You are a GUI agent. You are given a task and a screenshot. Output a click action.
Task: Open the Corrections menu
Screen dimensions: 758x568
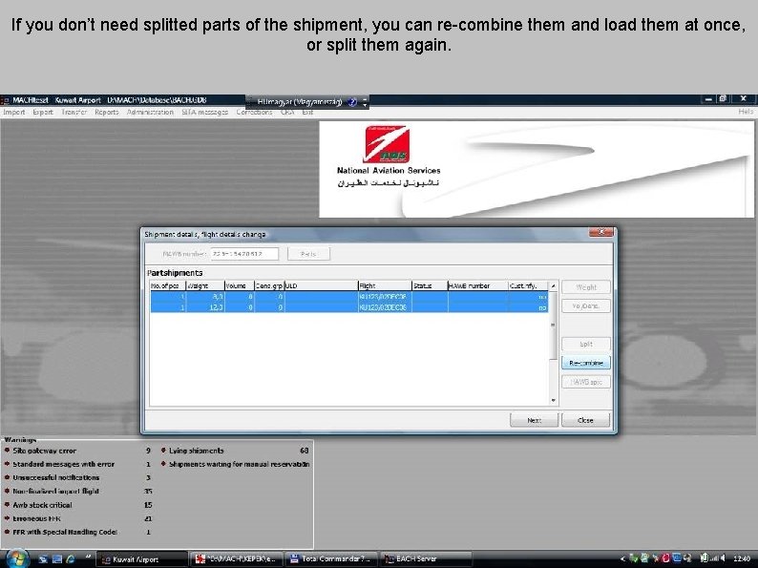pyautogui.click(x=254, y=112)
